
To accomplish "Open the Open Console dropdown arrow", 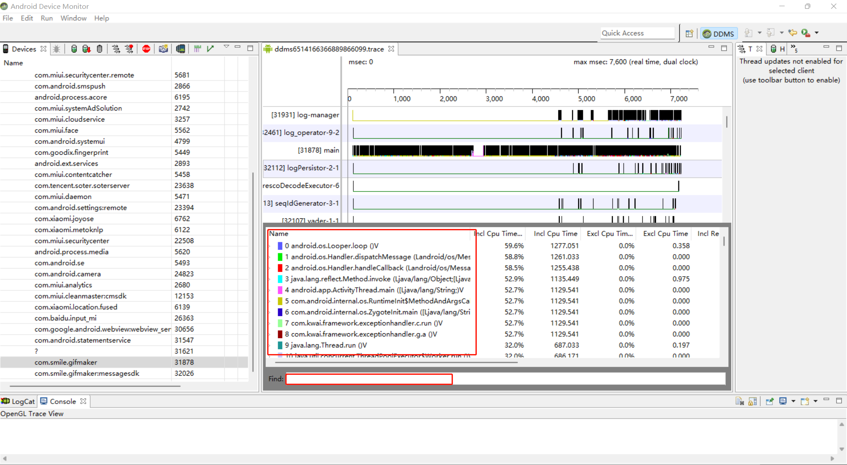I will pos(816,401).
